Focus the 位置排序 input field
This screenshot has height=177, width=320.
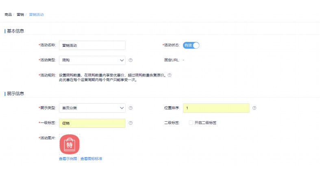click(216, 108)
